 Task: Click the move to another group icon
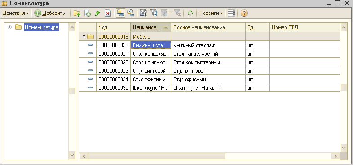click(130, 13)
